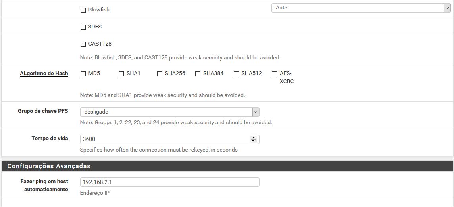
Task: Toggle the SHA1 hash checkbox
Action: point(121,74)
